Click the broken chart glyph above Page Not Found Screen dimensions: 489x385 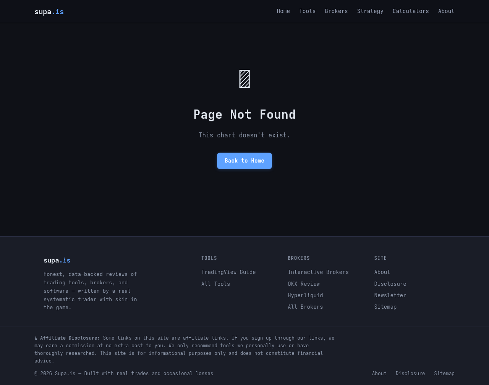[x=244, y=78]
